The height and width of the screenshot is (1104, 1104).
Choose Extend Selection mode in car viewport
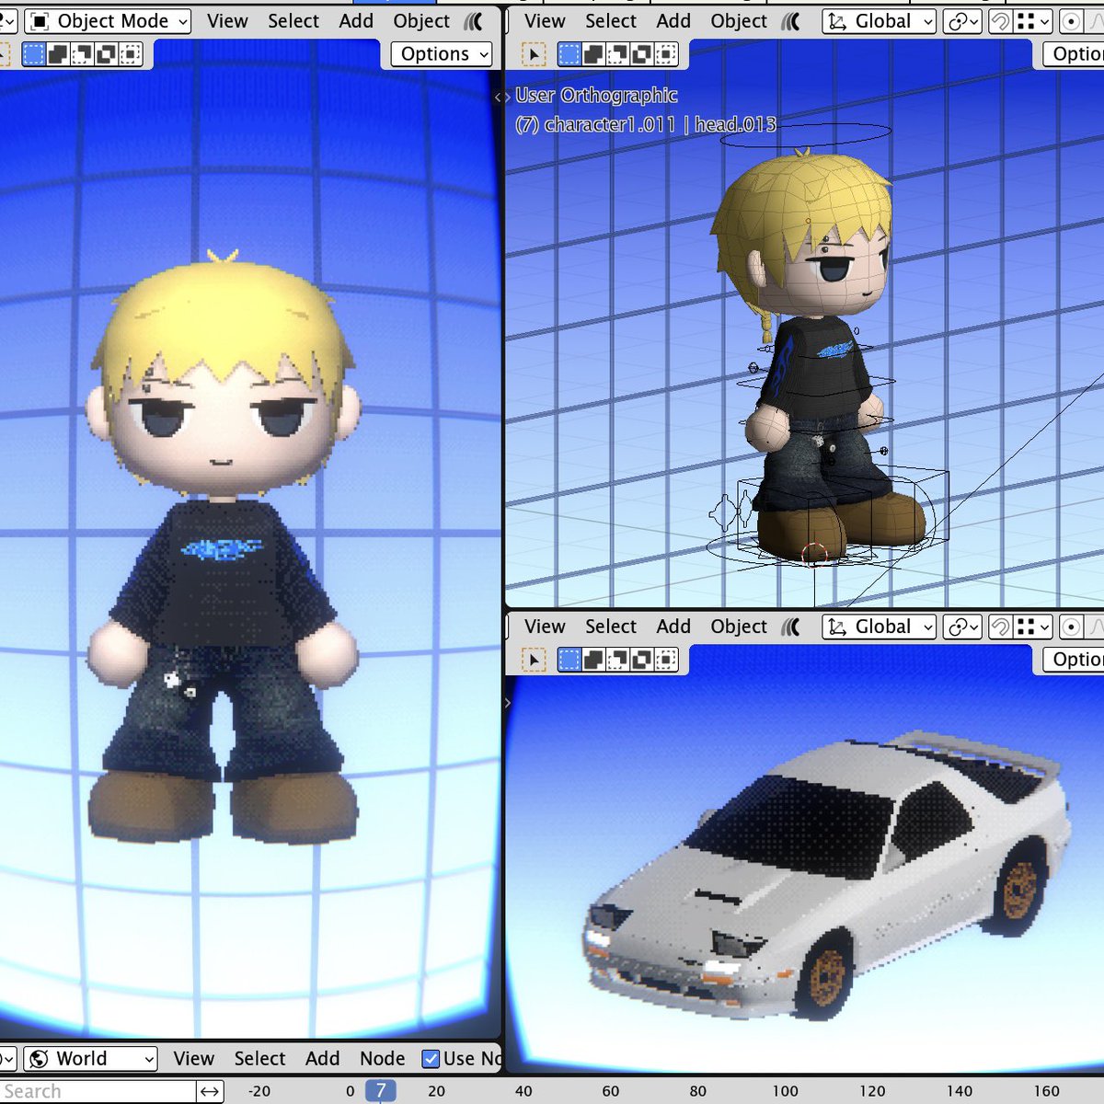coord(593,660)
